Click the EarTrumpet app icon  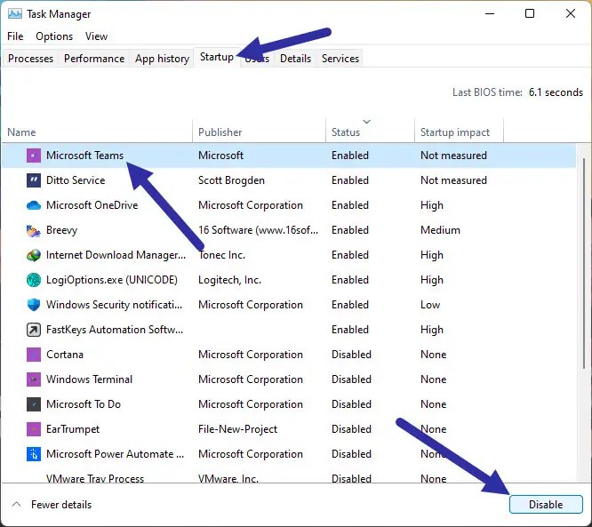34,429
